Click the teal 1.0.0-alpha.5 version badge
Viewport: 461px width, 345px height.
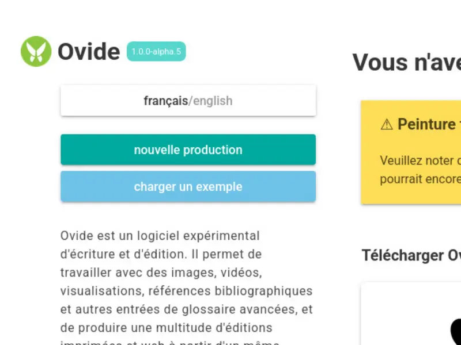pyautogui.click(x=156, y=51)
